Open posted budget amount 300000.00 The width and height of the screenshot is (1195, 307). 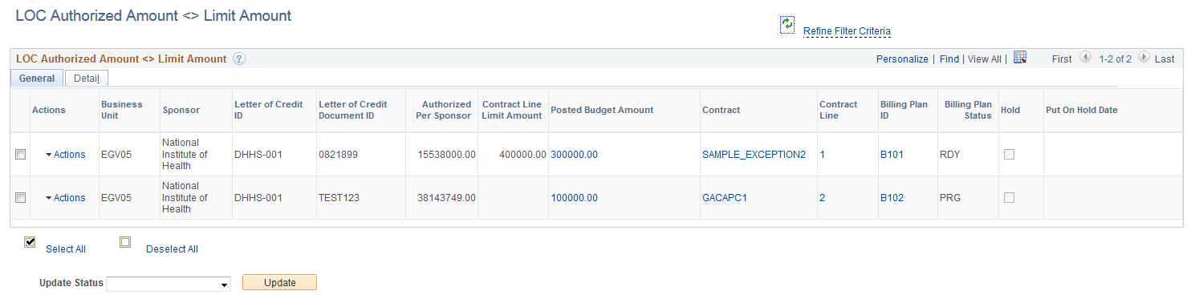574,155
